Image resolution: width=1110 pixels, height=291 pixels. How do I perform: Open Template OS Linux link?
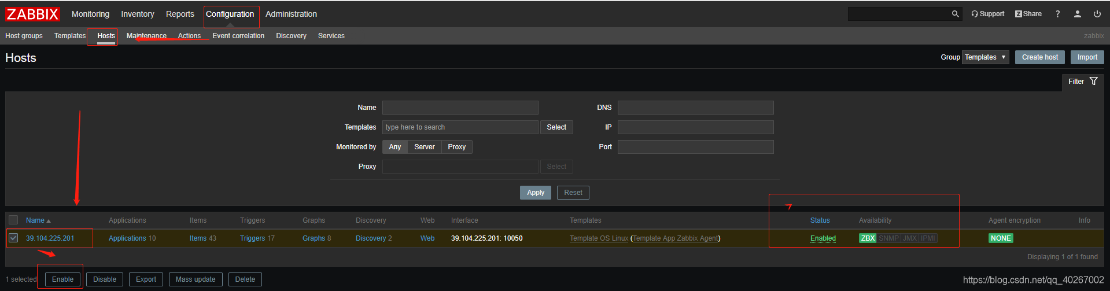pyautogui.click(x=599, y=238)
